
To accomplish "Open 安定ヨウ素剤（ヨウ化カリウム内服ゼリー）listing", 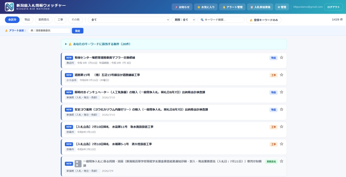I will [141, 109].
